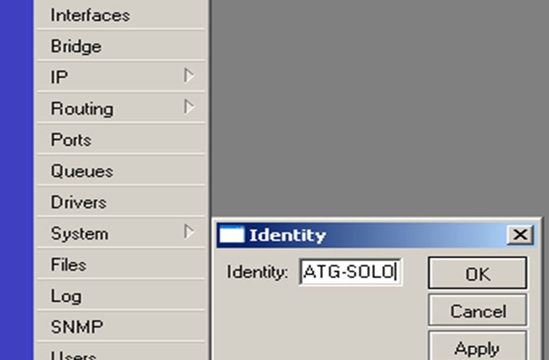This screenshot has width=549, height=360.
Task: Expand the IP submenu arrow
Action: (x=189, y=76)
